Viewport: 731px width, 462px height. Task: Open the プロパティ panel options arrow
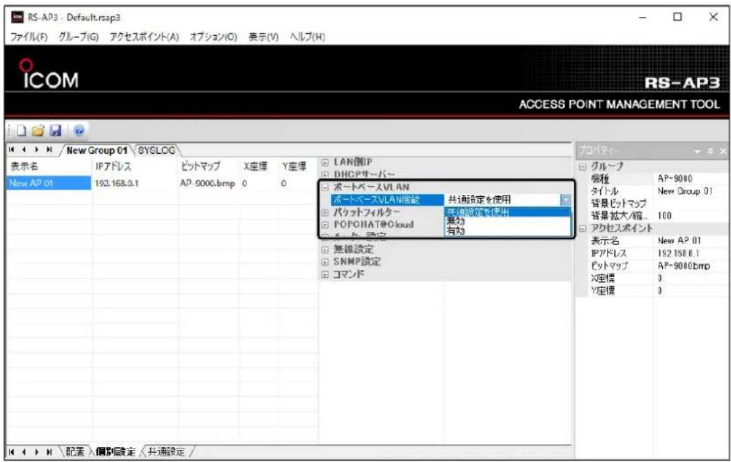coord(697,151)
